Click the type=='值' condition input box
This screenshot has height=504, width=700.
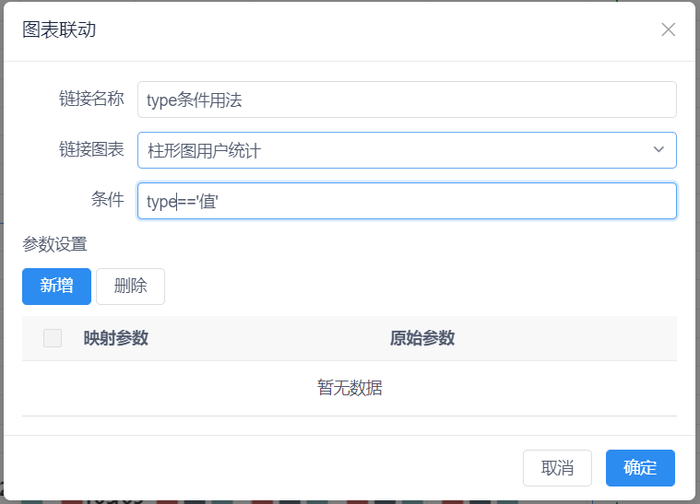pos(407,201)
